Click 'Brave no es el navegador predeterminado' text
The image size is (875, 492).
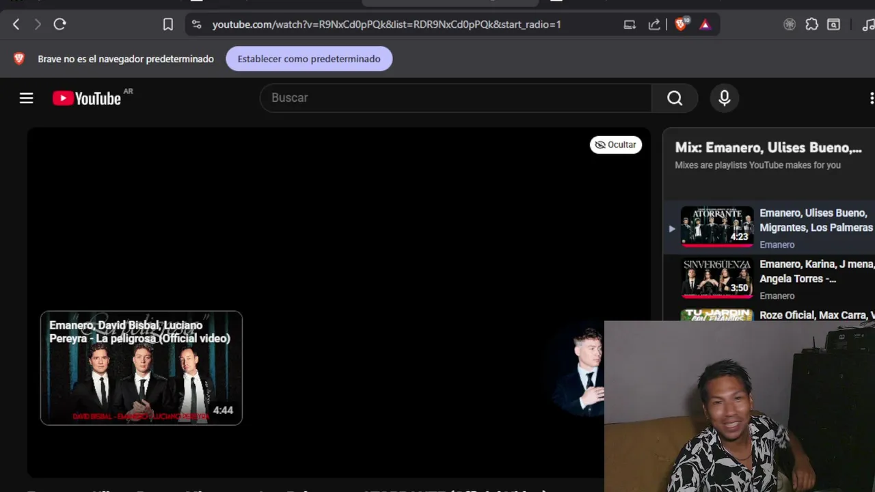[x=126, y=59]
